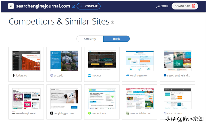This screenshot has height=125, width=207.
Task: Open info icon beside Competitors & Similar Sites
Action: pos(112,22)
